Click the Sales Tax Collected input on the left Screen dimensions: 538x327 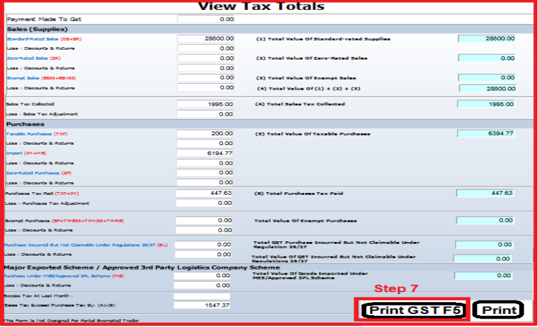click(205, 104)
